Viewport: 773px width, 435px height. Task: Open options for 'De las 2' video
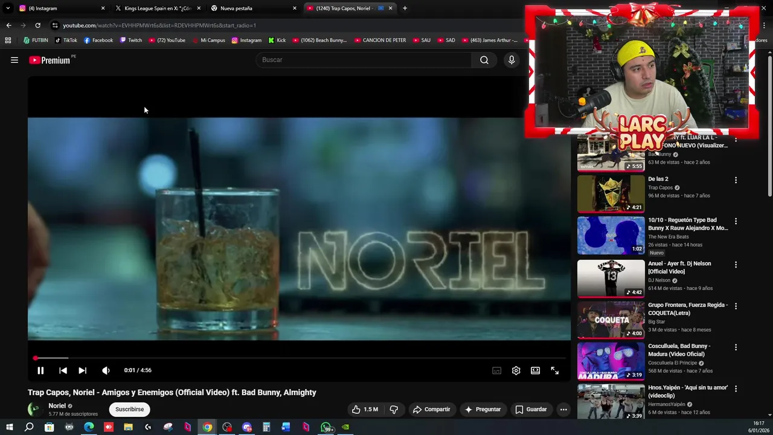click(x=736, y=180)
